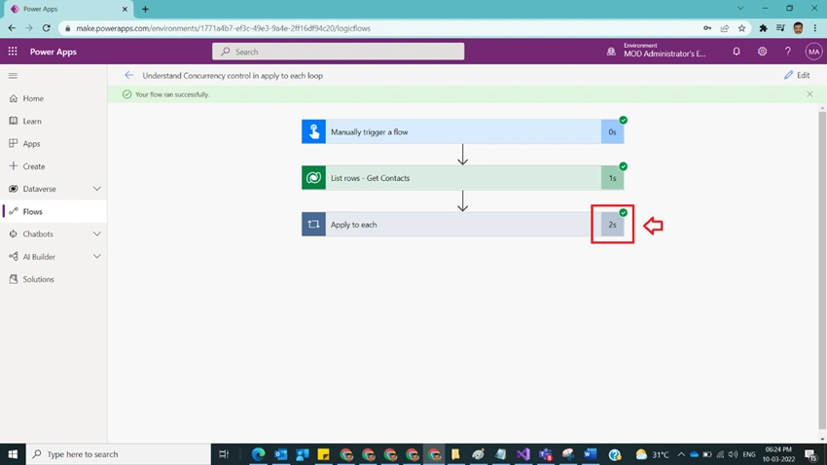Open Dataverse in the sidebar
This screenshot has width=827, height=465.
[x=40, y=189]
